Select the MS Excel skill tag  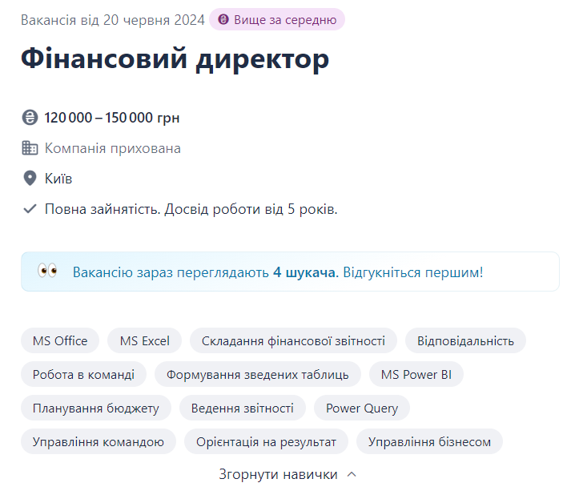click(145, 340)
